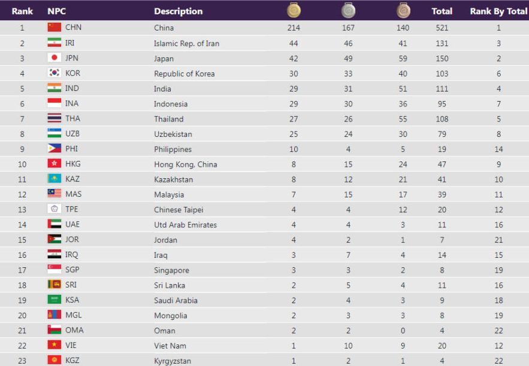Click the Hong Kong, China row
The image size is (529, 366).
(x=185, y=164)
